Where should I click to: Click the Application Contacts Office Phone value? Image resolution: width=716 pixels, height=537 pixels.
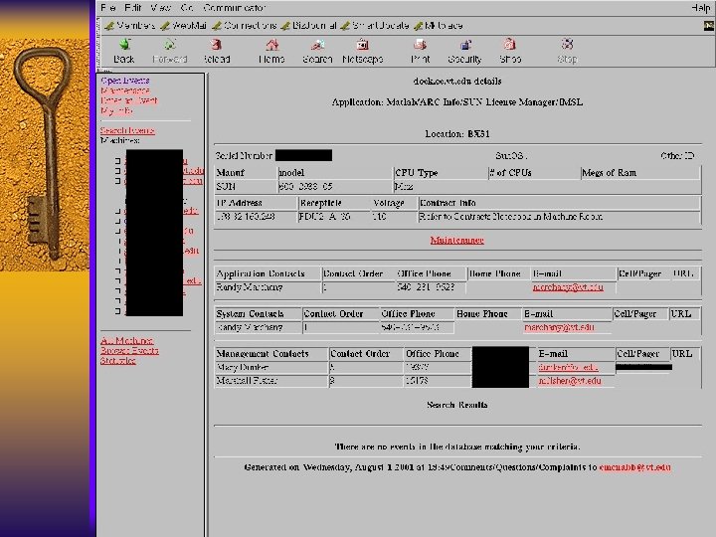(426, 287)
